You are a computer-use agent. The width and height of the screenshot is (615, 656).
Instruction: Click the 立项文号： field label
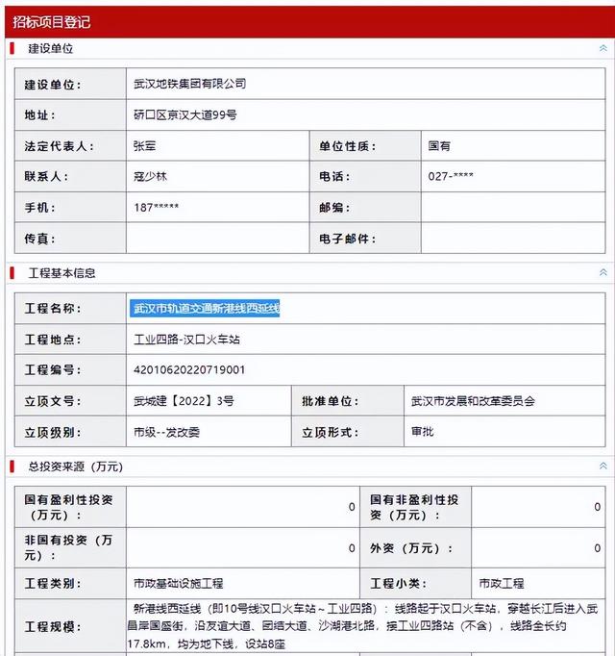pos(53,401)
